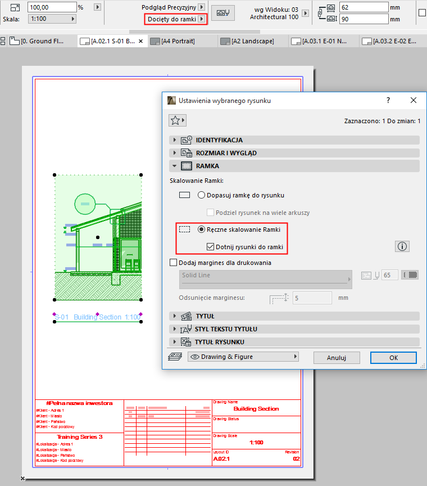Click the OK button

393,358
